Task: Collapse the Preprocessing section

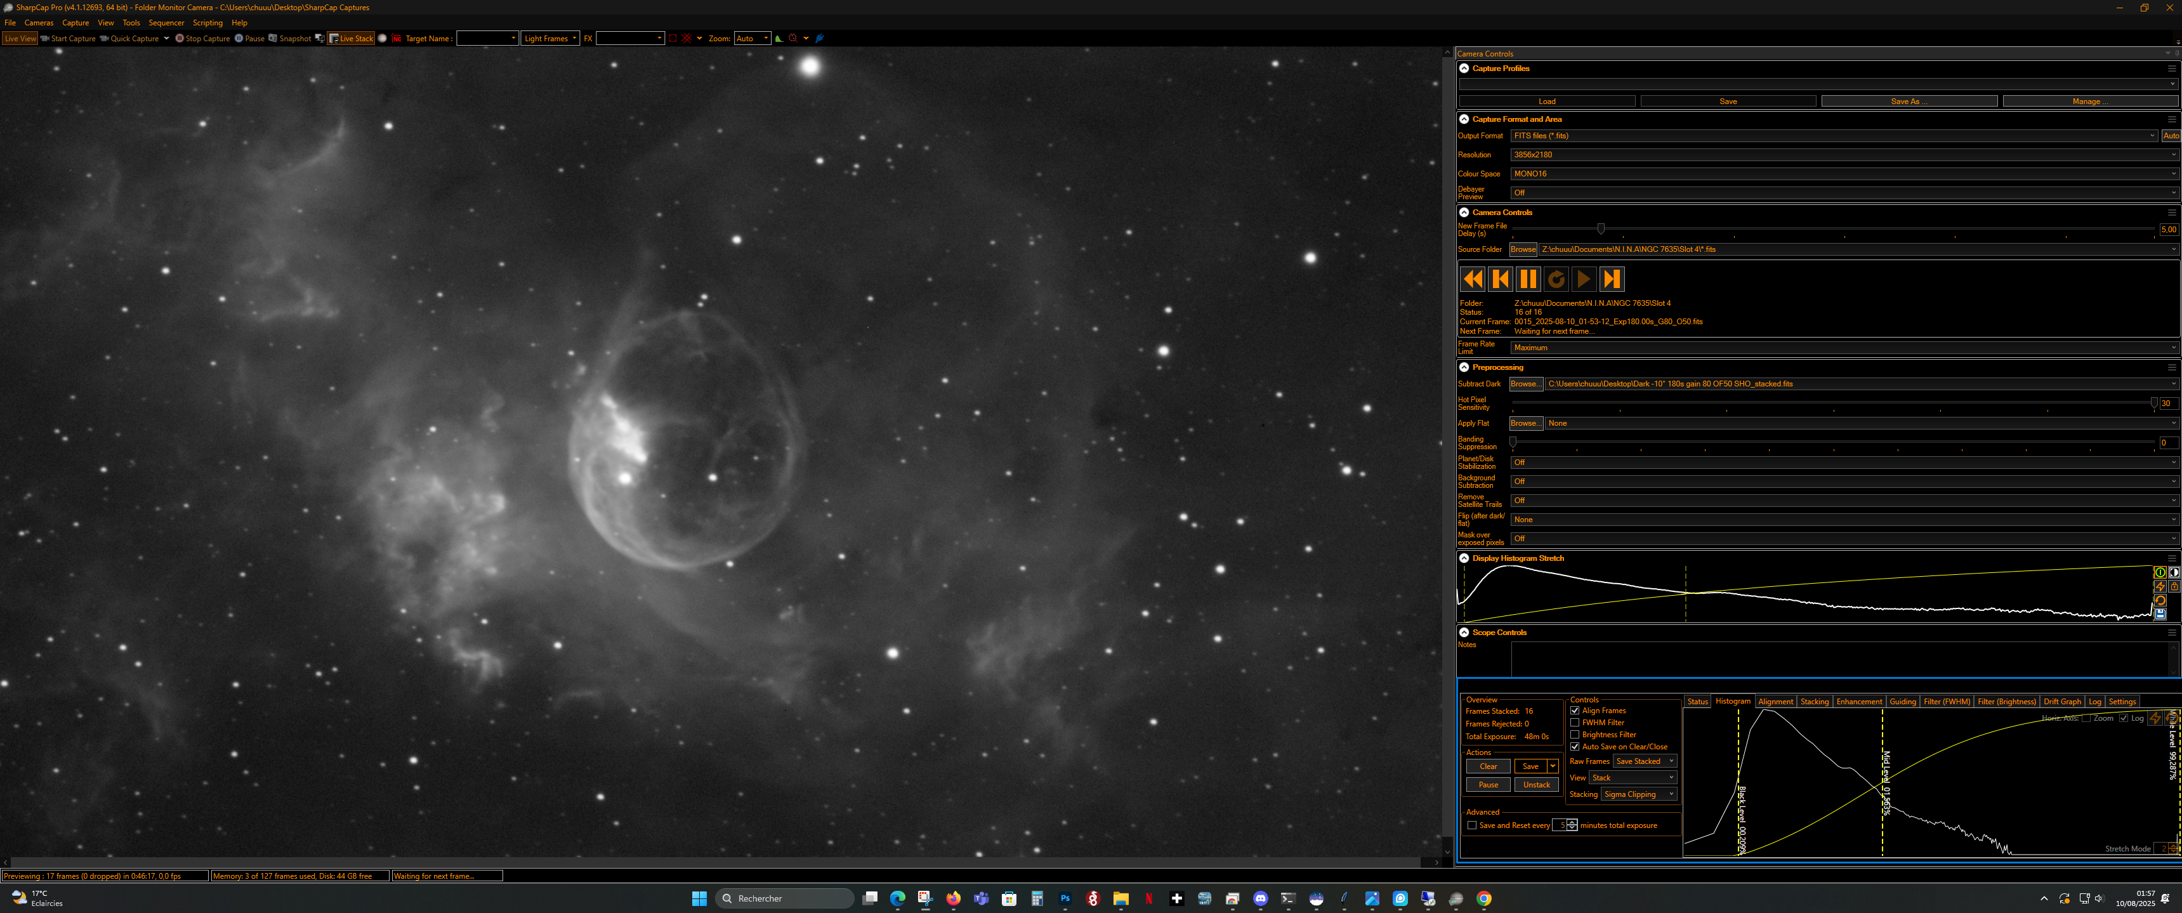Action: (x=1464, y=367)
